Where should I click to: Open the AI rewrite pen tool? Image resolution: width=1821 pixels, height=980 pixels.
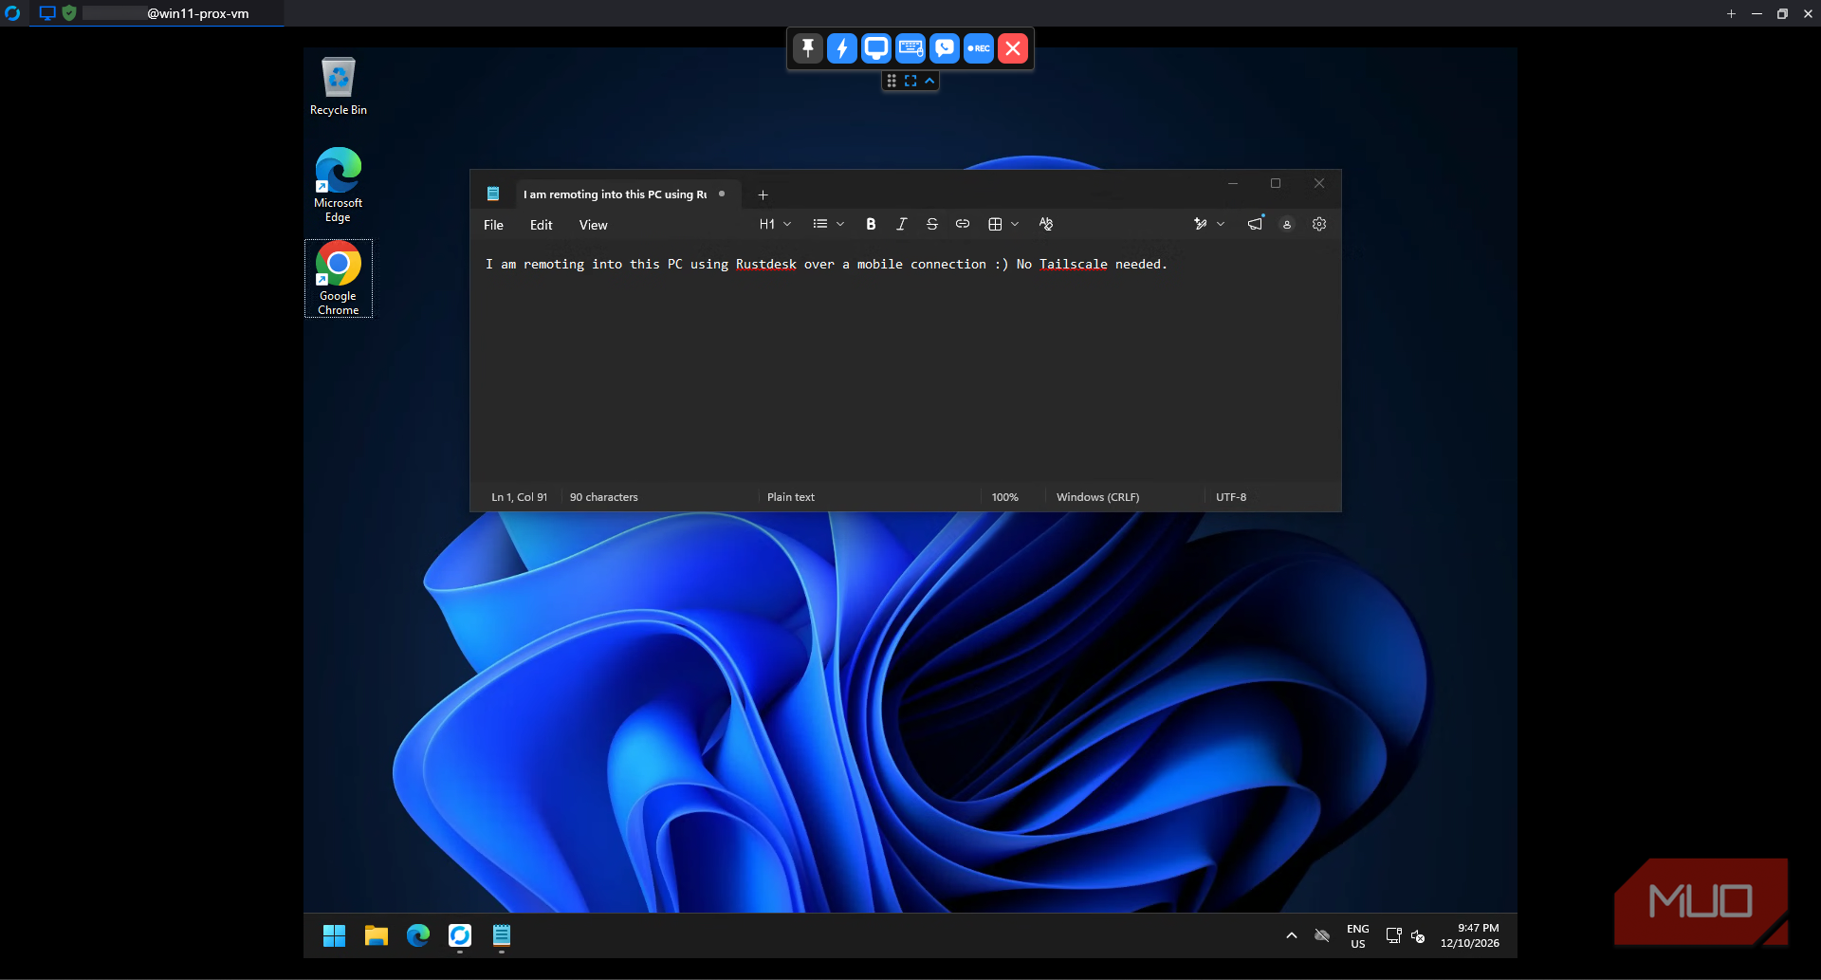click(1200, 224)
